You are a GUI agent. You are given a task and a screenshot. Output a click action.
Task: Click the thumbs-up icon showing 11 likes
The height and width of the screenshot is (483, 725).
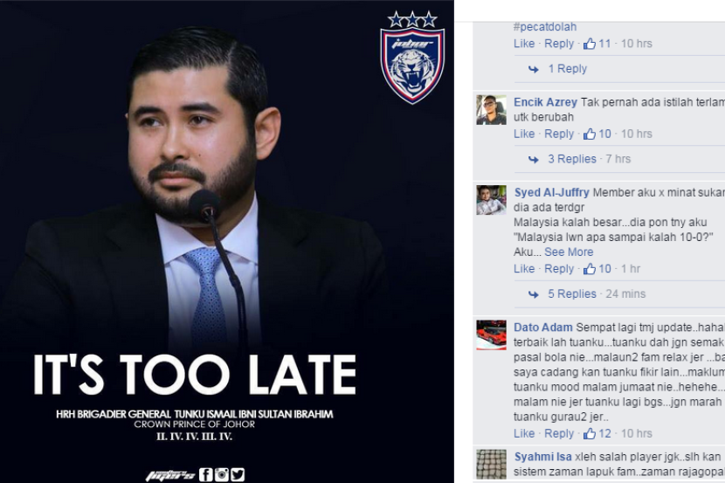click(x=589, y=44)
